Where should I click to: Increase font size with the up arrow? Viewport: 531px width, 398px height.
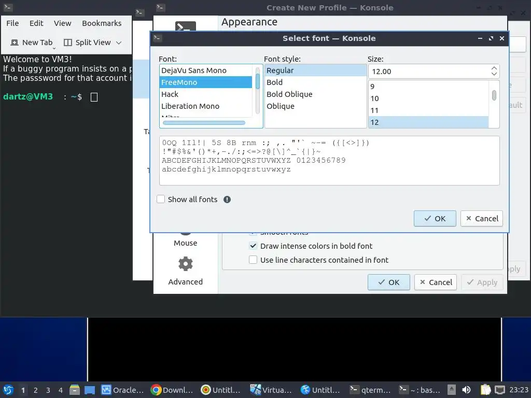494,68
